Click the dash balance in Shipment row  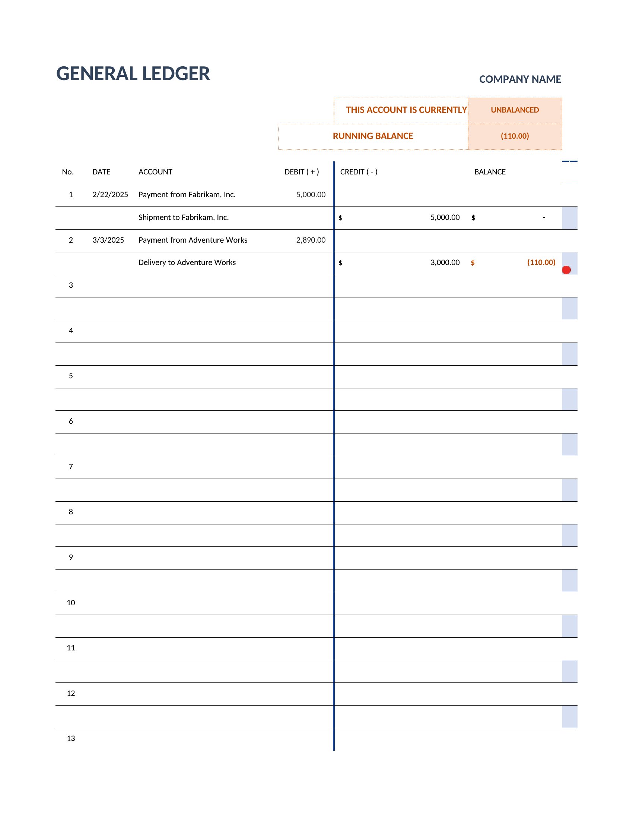click(x=544, y=217)
